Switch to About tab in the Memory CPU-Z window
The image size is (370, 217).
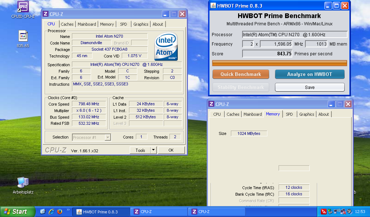pos(323,114)
